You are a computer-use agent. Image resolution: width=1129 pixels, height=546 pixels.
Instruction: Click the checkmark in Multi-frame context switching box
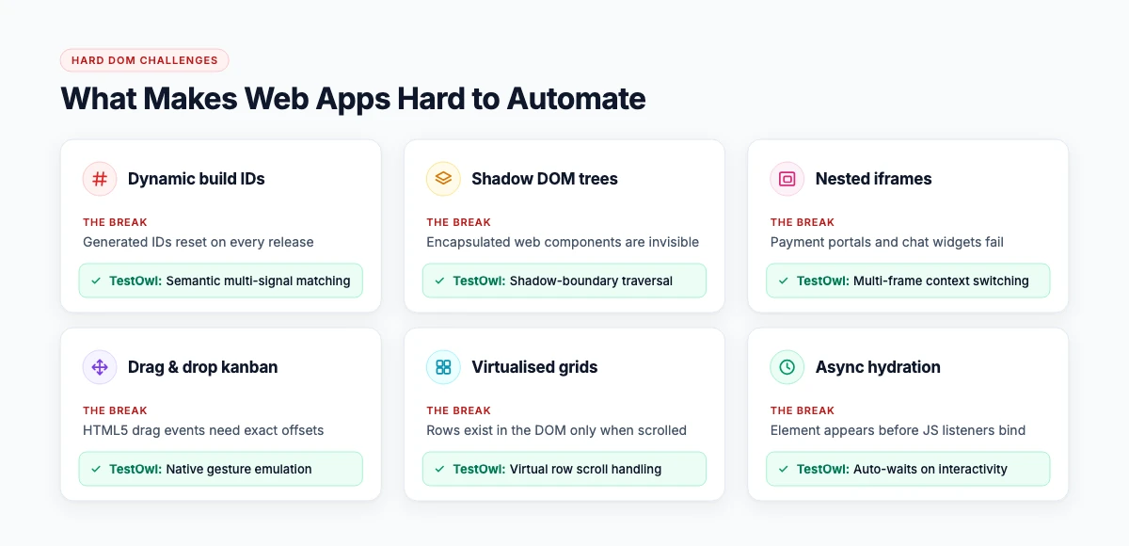point(783,281)
